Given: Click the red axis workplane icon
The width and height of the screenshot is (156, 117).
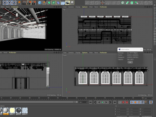Looking at the screenshot, I should click(x=102, y=3).
